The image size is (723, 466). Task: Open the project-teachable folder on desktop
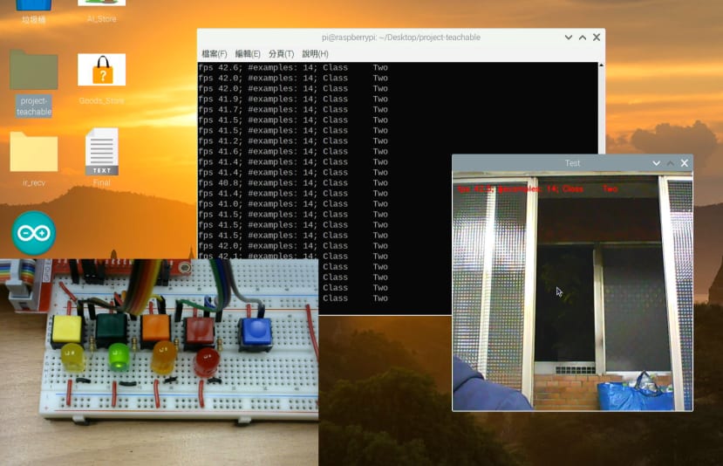[x=34, y=70]
